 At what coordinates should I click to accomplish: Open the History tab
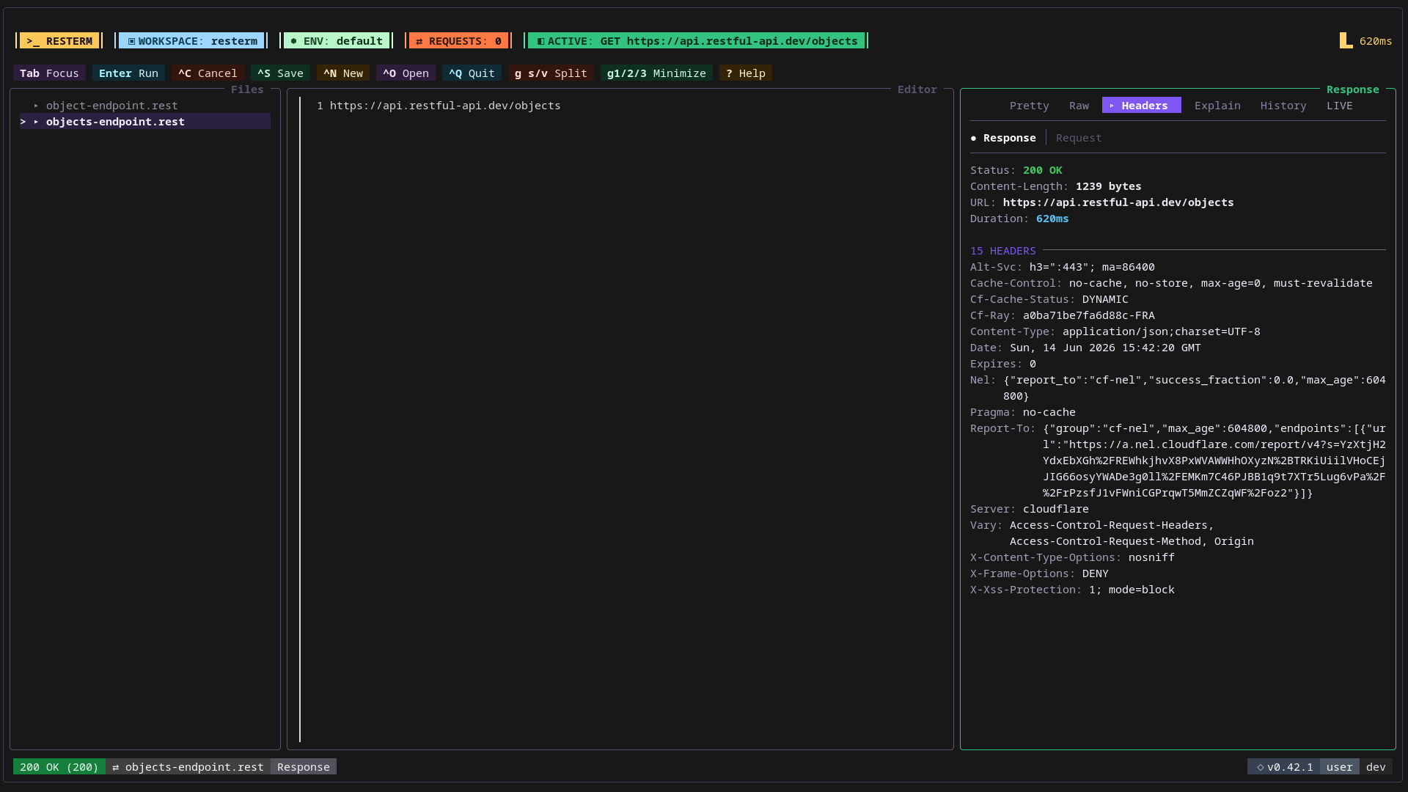point(1283,106)
